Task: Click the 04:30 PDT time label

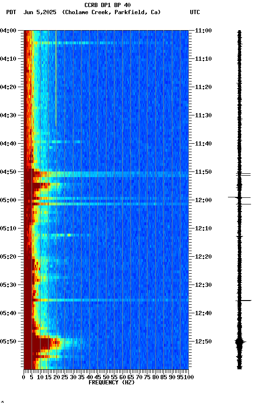Action: [8, 115]
